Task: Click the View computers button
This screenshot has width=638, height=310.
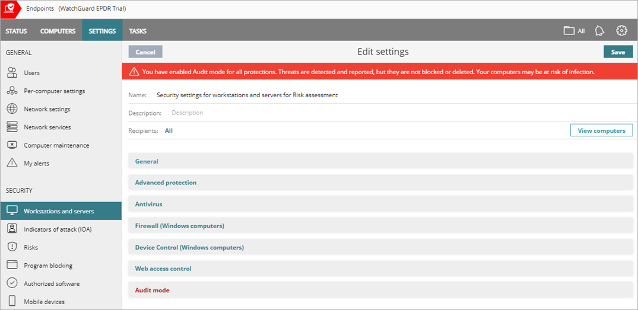Action: [x=601, y=130]
